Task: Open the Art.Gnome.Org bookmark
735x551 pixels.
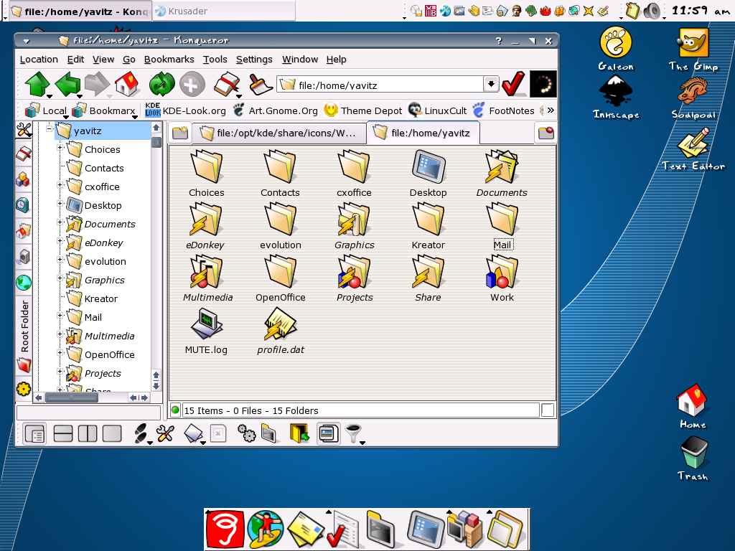Action: [276, 110]
